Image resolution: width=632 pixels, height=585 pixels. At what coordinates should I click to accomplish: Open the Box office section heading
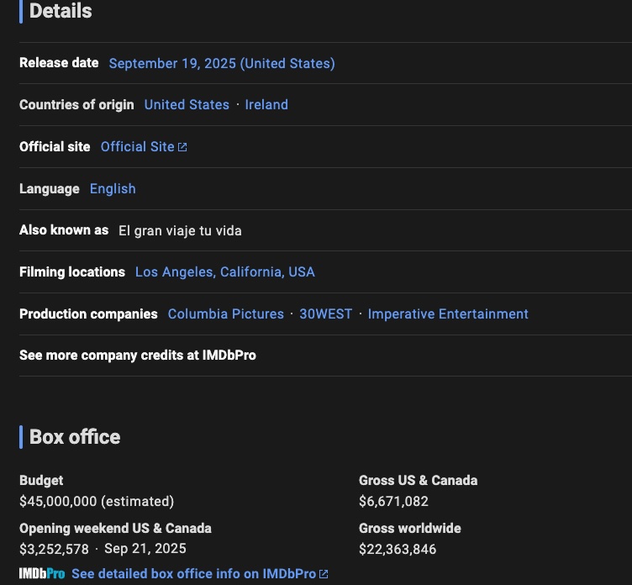point(75,437)
